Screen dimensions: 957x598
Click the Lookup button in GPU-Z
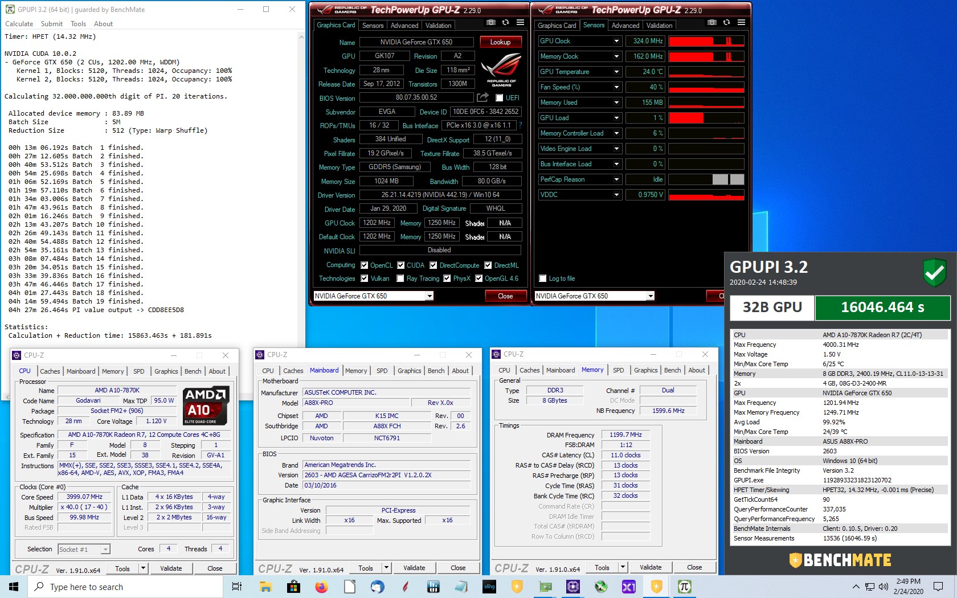(500, 42)
